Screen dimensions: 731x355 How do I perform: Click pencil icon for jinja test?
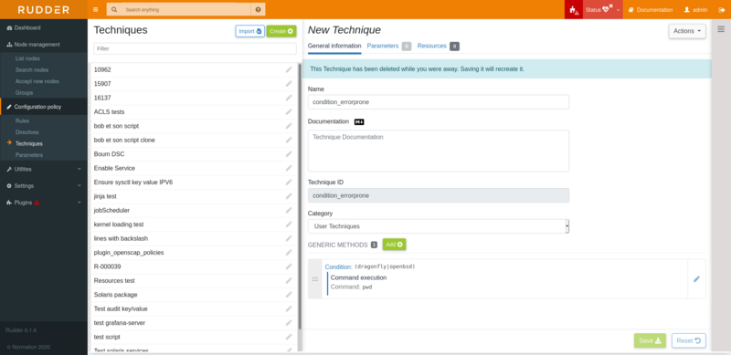(289, 196)
